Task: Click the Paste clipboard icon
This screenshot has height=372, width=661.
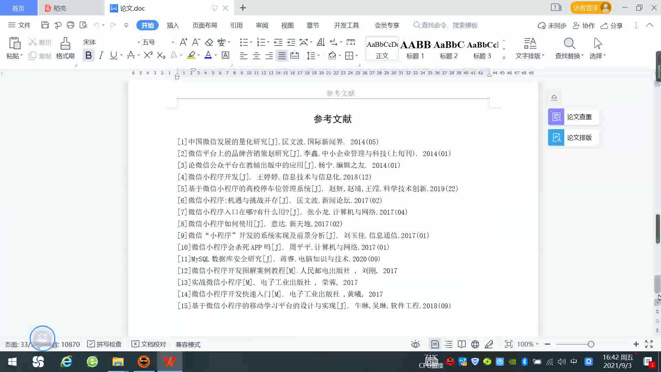Action: 14,44
